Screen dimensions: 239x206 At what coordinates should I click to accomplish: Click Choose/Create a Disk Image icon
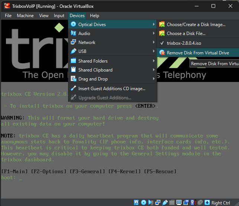162,24
